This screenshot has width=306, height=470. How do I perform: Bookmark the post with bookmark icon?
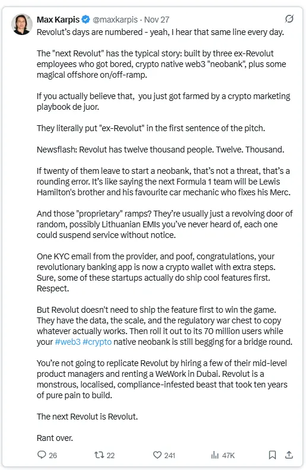click(x=272, y=455)
